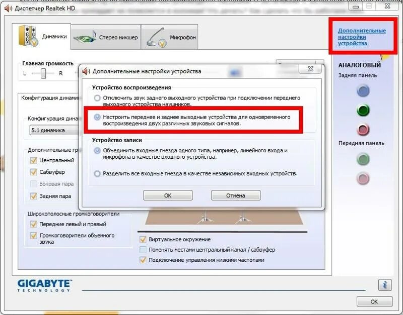Switch to the Стерео микшер tab
403x315 pixels.
click(x=106, y=37)
